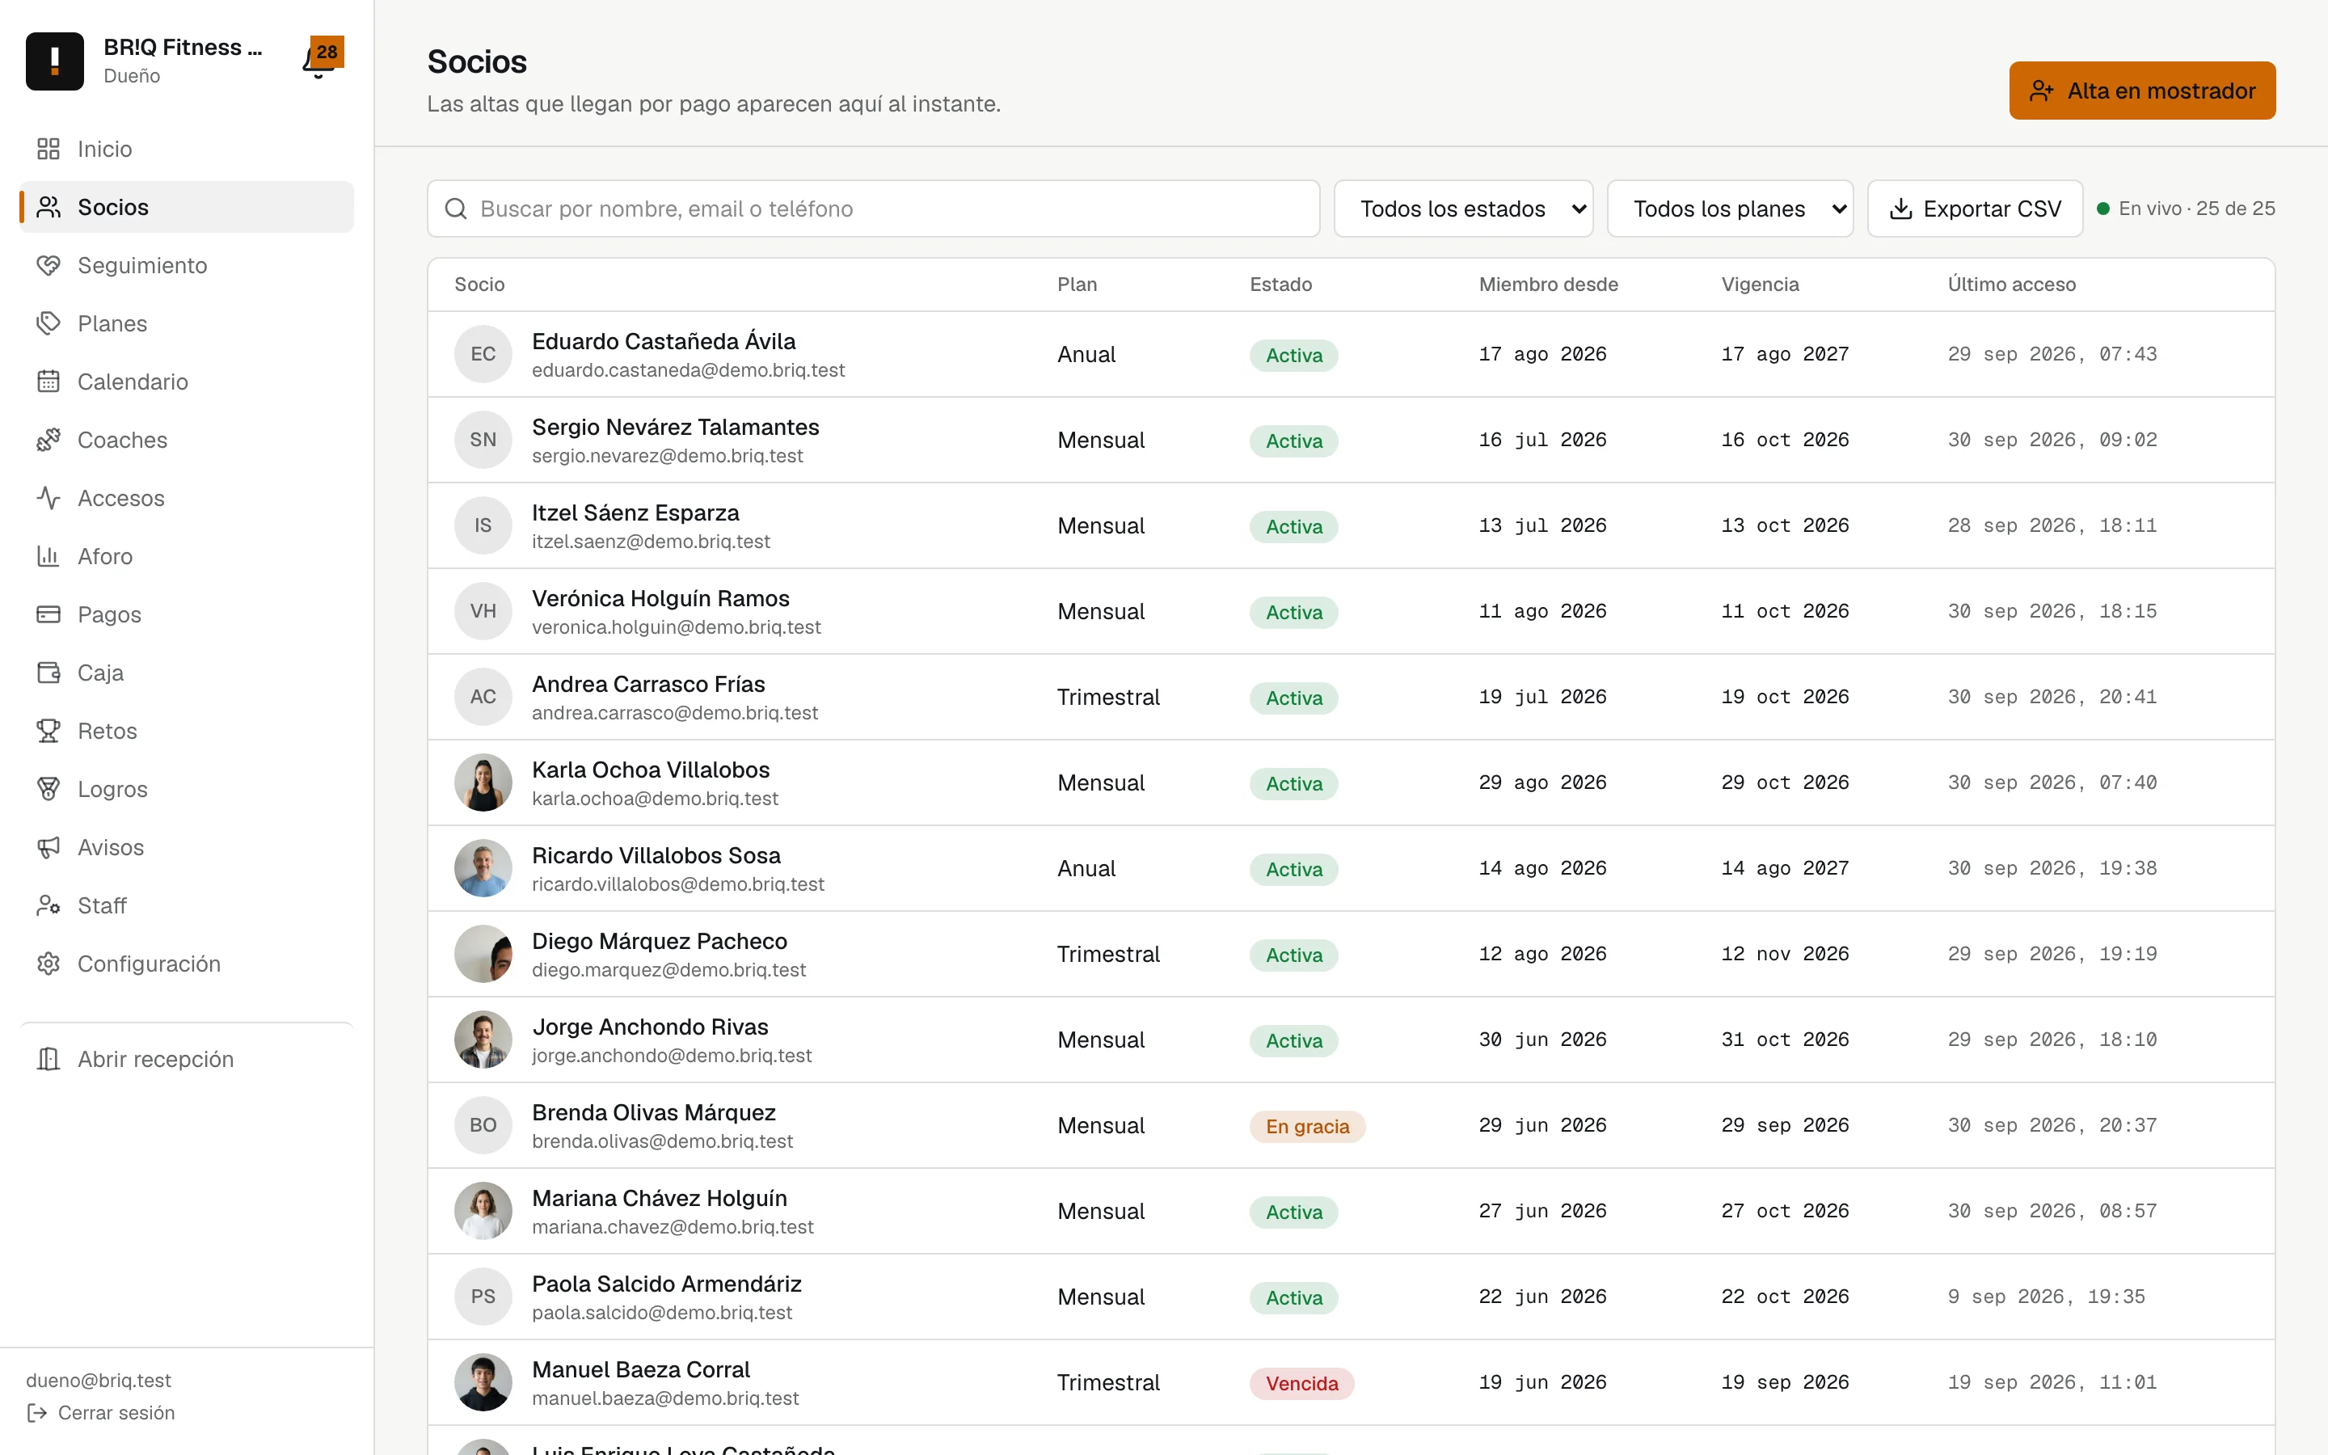This screenshot has height=1455, width=2328.
Task: Open member Eduardo Castañeda Ávila
Action: (1351, 354)
